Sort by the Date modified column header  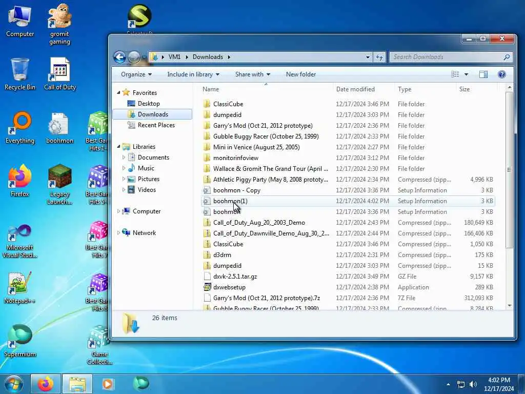364,89
